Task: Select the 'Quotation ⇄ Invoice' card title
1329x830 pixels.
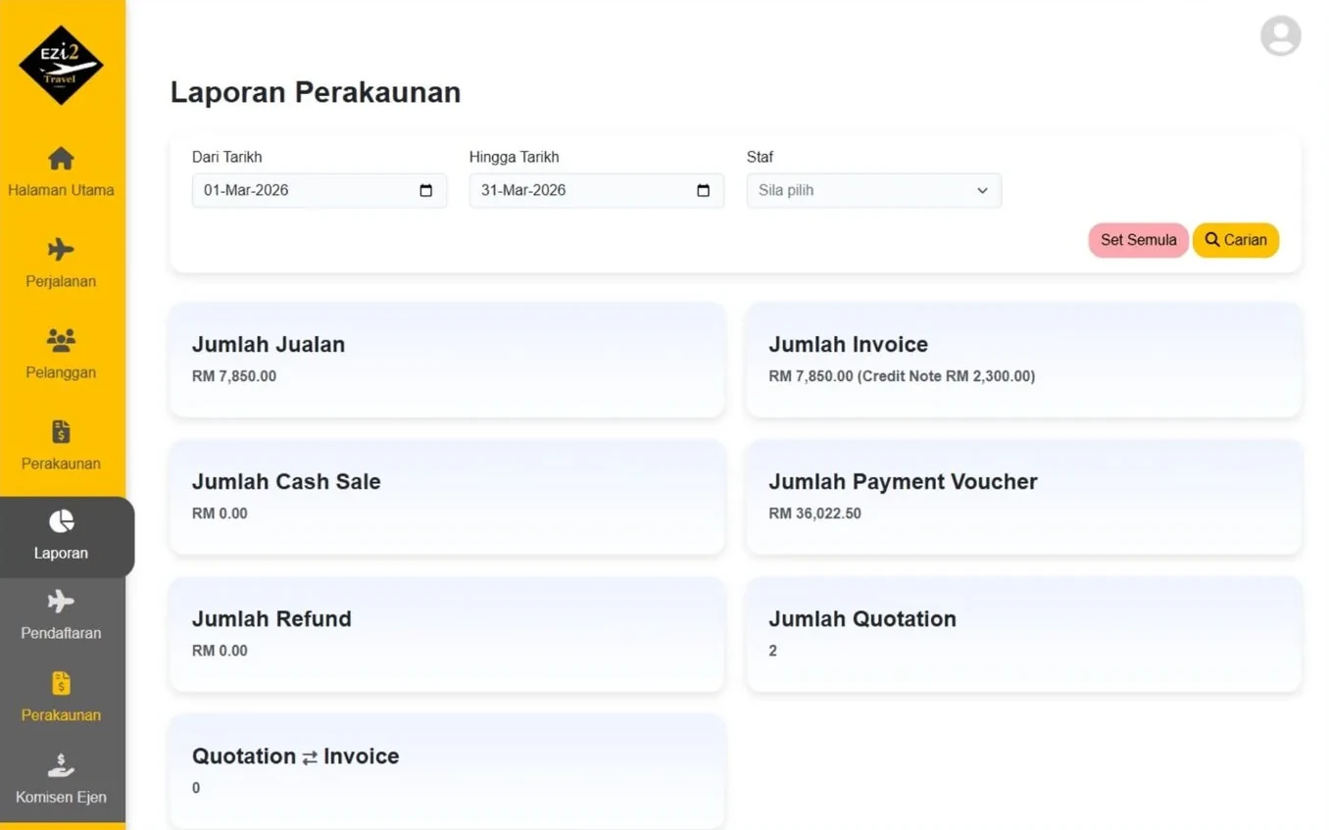Action: point(296,757)
